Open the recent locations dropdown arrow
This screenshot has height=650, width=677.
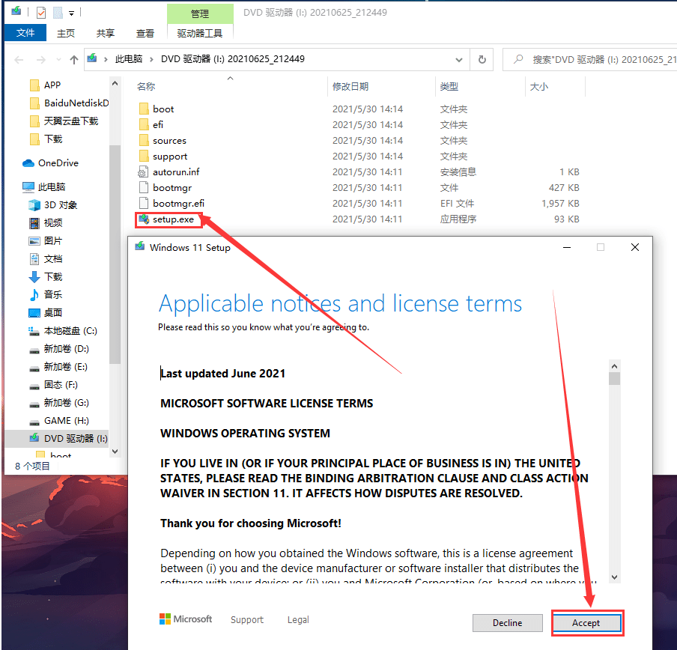(x=58, y=60)
